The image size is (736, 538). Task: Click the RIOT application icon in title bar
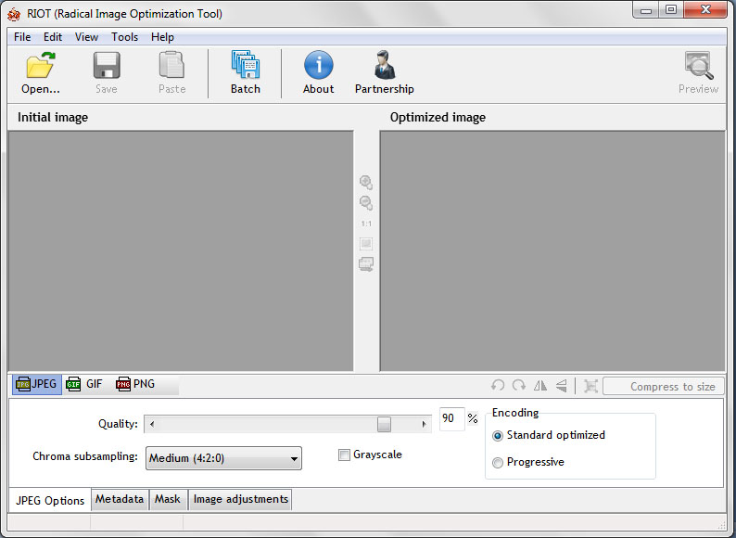click(14, 14)
